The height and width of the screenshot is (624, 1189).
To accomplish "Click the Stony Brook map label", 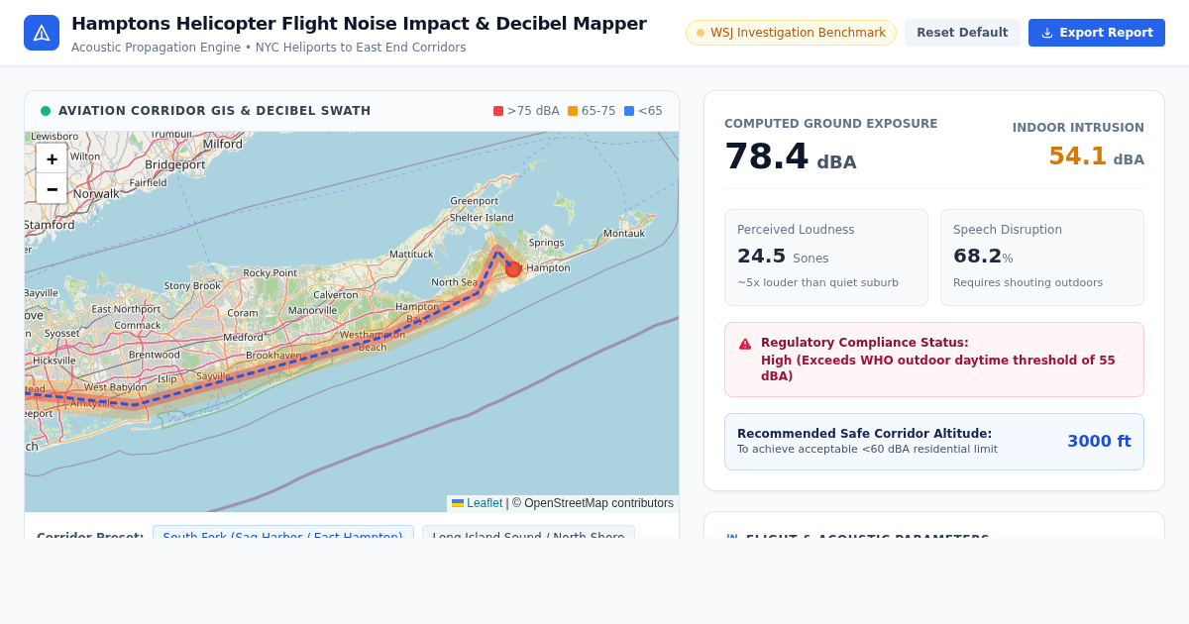I will (192, 286).
